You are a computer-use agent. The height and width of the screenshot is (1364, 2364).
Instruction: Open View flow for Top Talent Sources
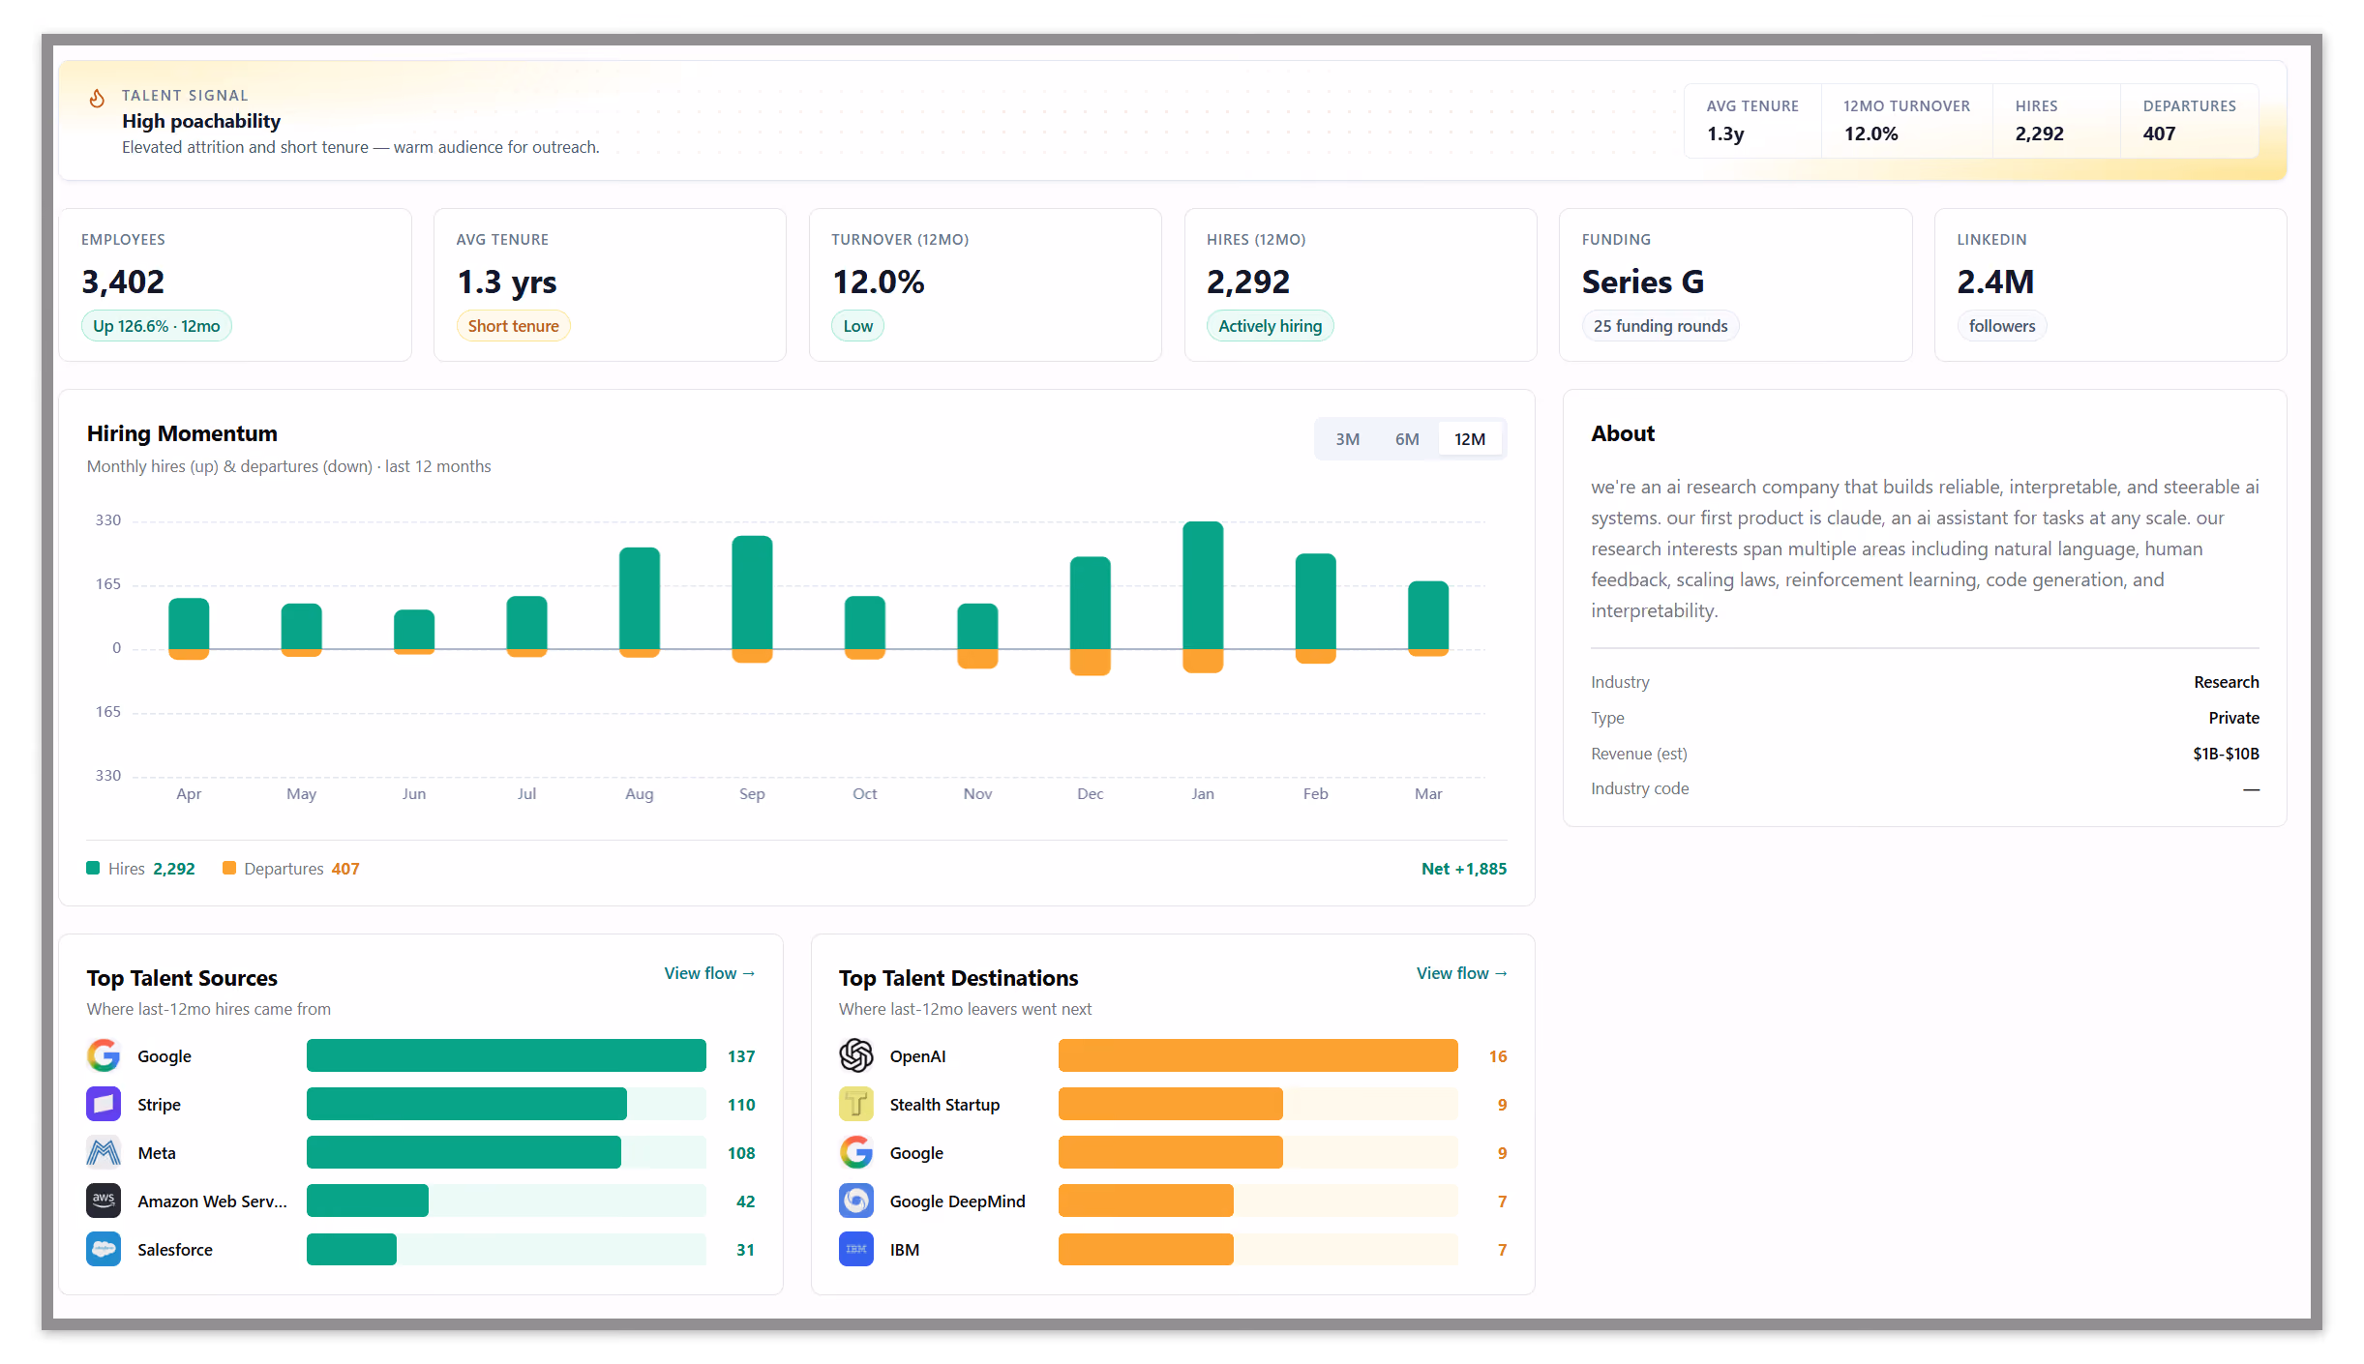(x=709, y=973)
